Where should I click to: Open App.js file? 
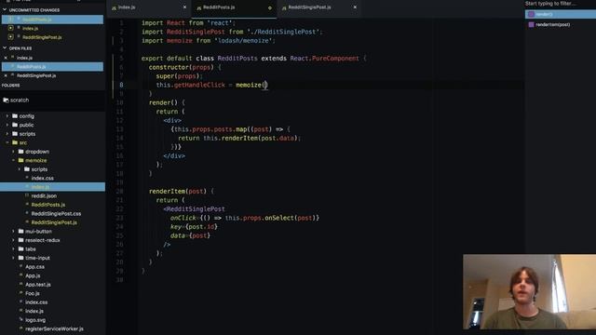[33, 275]
